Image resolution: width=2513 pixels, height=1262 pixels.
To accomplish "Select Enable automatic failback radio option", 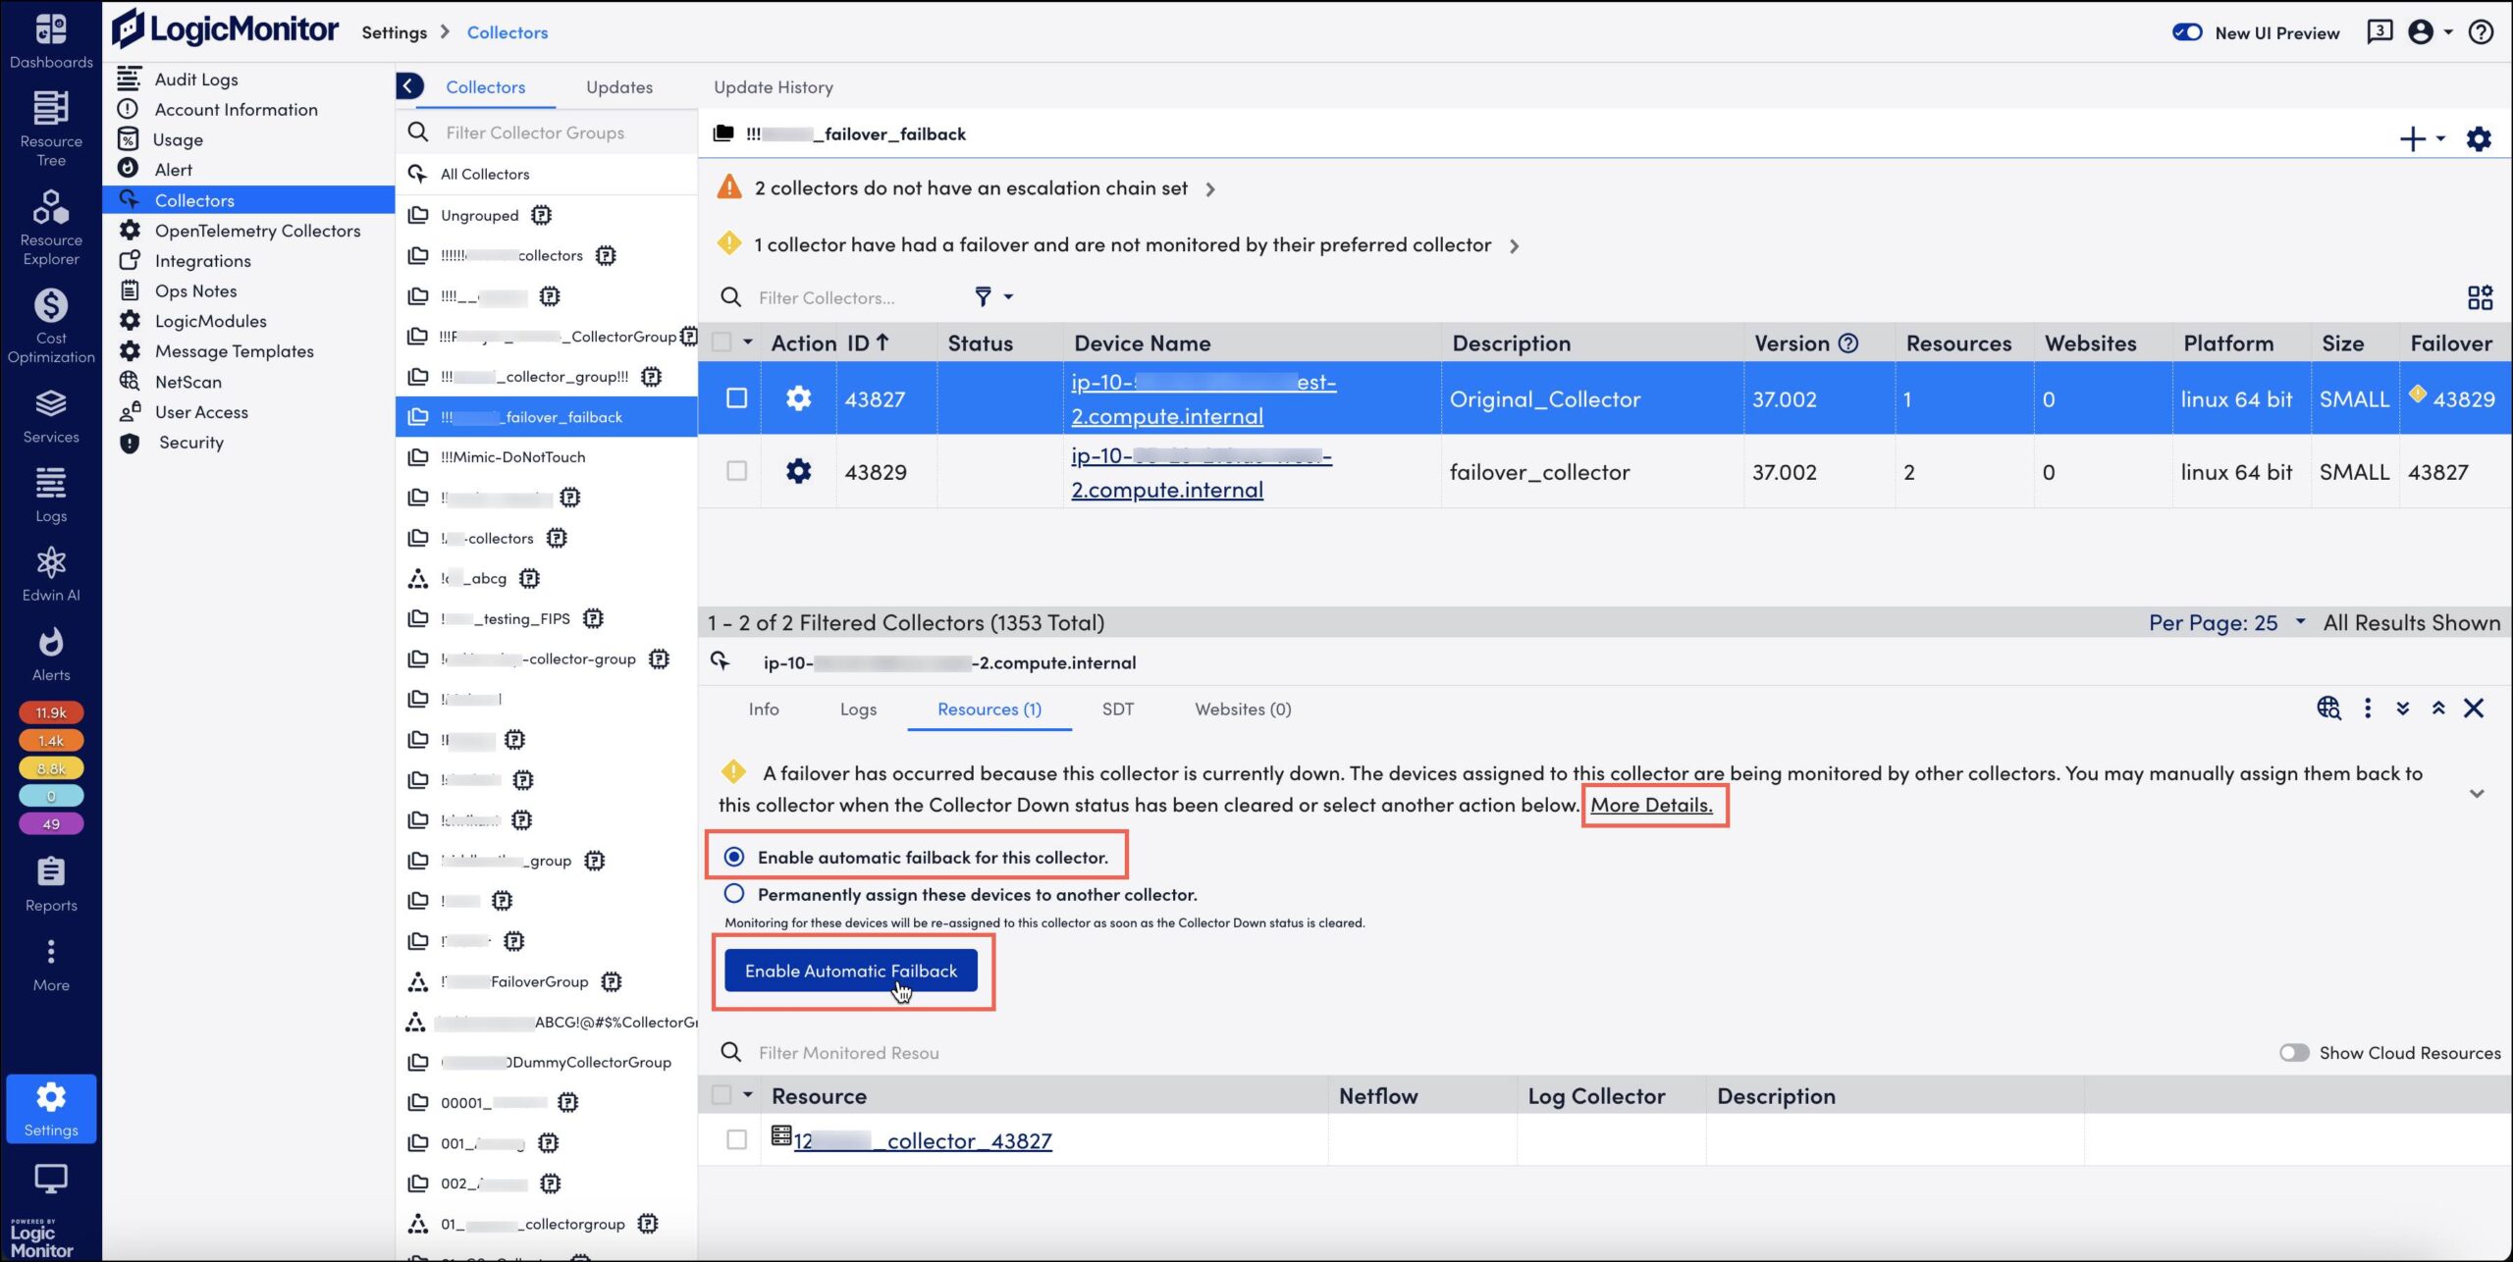I will 733,857.
